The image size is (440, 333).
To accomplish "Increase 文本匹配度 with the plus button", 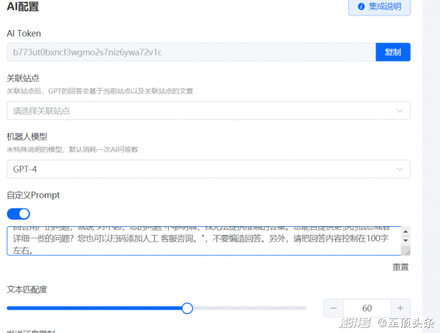I will coord(400,308).
